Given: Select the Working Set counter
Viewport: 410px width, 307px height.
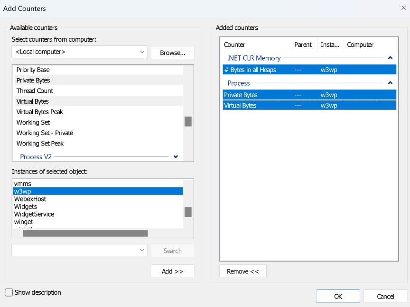Looking at the screenshot, I should coord(33,122).
